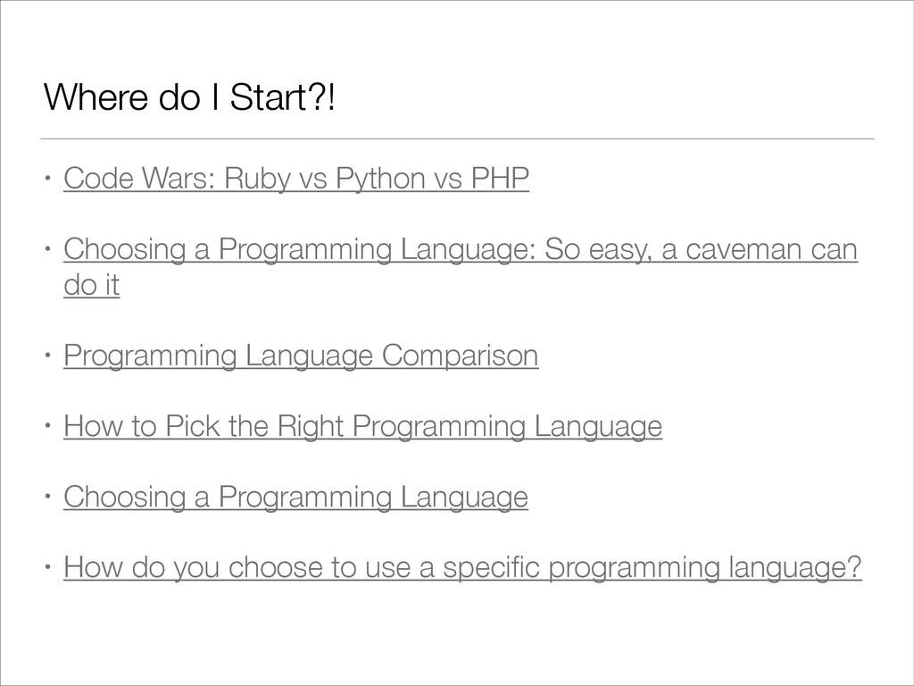Click the wrapped 'do it' link text
914x686 pixels.
91,286
